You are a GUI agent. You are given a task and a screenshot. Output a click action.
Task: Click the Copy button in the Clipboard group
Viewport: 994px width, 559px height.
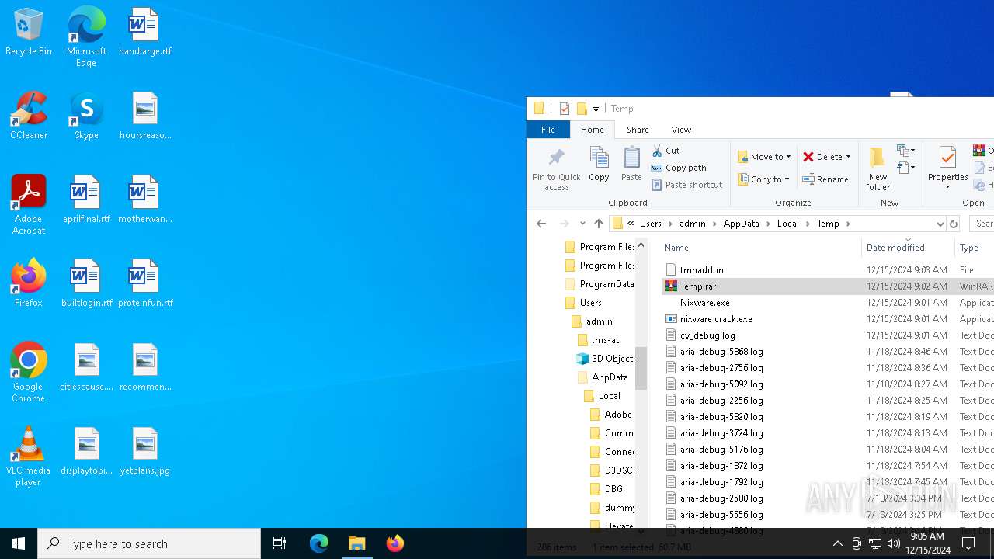pos(599,165)
